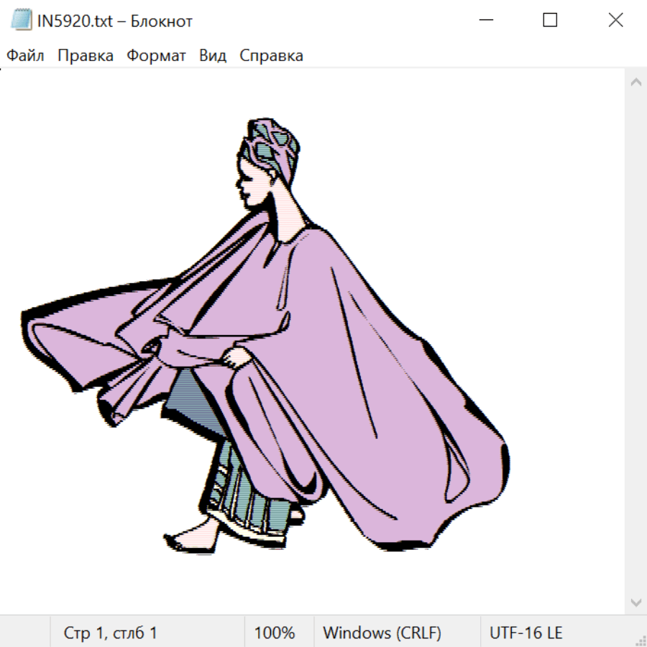Open the Справка menu
Viewport: 647px width, 647px height.
[271, 56]
